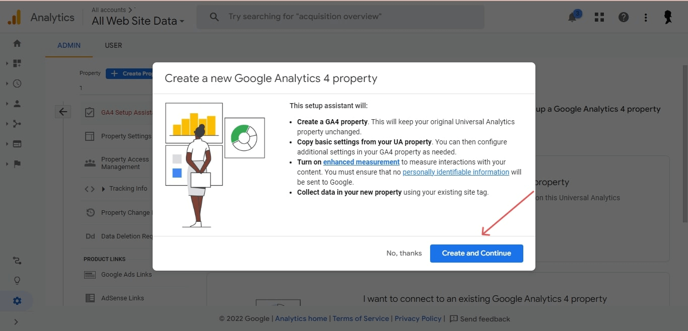This screenshot has height=331, width=688.
Task: Open the enhanced measurement link
Action: [x=361, y=162]
